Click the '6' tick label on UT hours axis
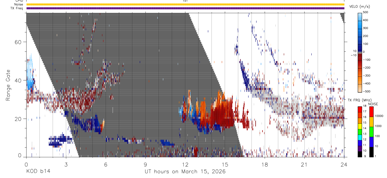Image resolution: width=387 pixels, height=178 pixels. tap(106, 165)
